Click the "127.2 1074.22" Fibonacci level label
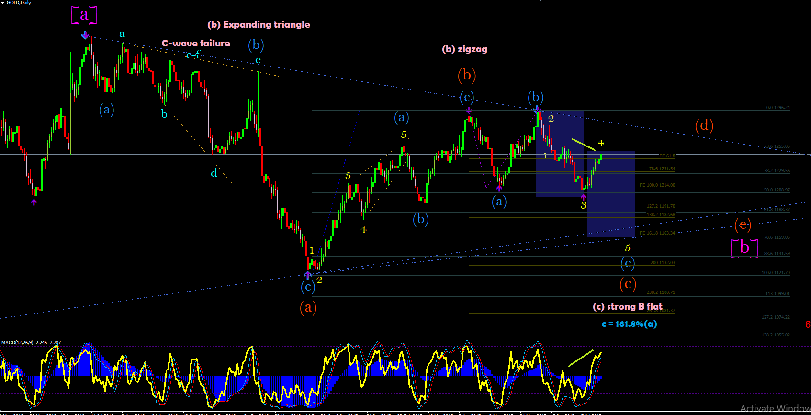The width and height of the screenshot is (811, 415). 776,317
